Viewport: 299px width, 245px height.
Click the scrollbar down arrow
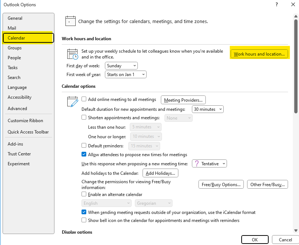click(x=296, y=230)
